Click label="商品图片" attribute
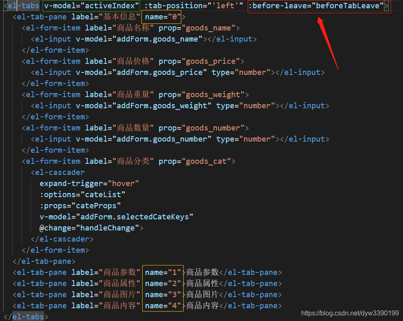The height and width of the screenshot is (321, 403). 105,295
